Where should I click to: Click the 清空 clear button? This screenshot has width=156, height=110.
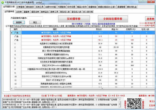click(x=35, y=22)
